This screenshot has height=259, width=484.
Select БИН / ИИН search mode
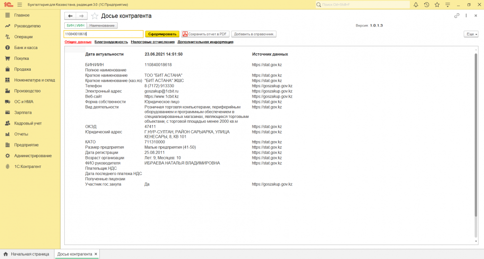pyautogui.click(x=76, y=25)
